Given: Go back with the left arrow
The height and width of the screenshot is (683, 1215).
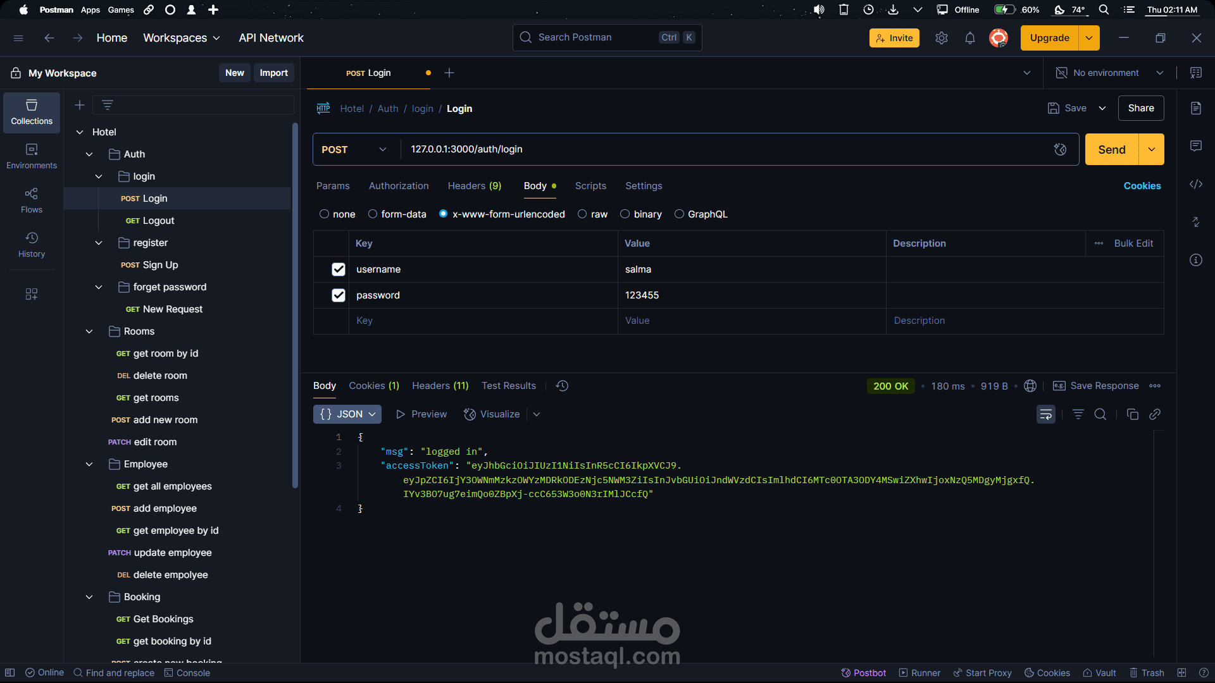Looking at the screenshot, I should point(49,38).
